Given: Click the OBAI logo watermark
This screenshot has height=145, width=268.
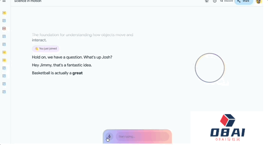Looking at the screenshot, I should [227, 128].
